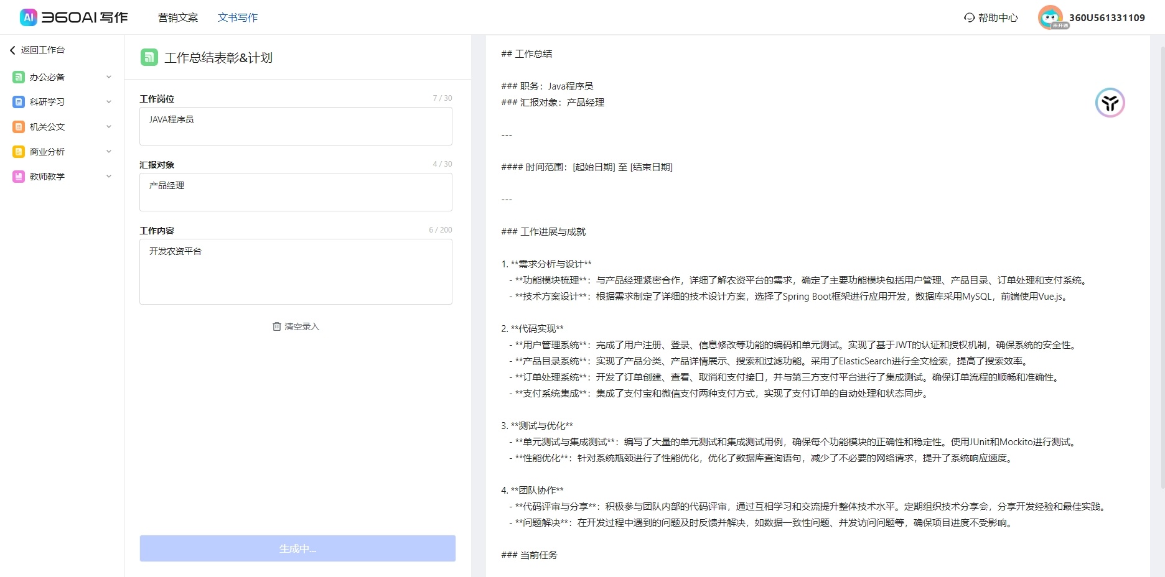Click the 帮助中心 headset icon
This screenshot has height=577, width=1165.
[969, 17]
